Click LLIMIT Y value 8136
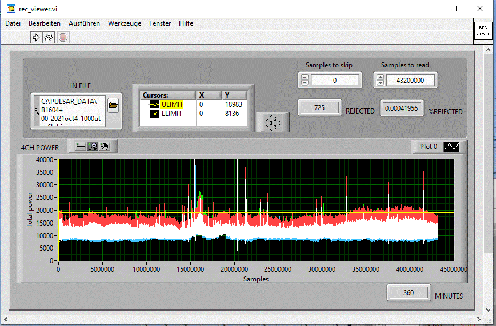The height and width of the screenshot is (326, 496). pyautogui.click(x=232, y=114)
